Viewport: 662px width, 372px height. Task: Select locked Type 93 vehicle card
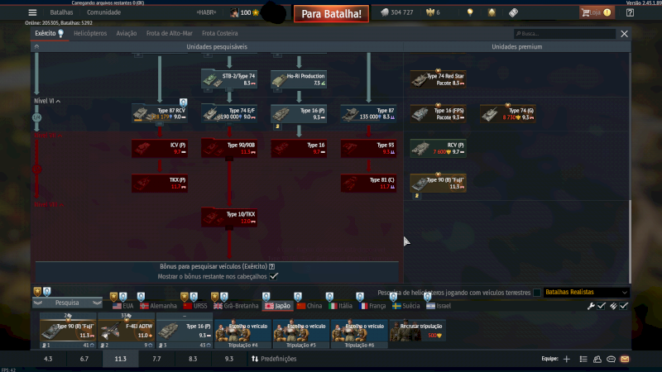tap(368, 149)
